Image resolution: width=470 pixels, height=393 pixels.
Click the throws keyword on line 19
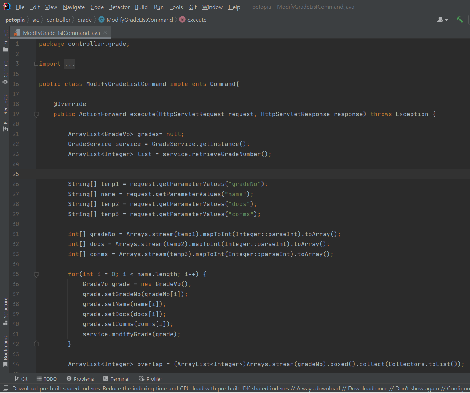click(381, 114)
